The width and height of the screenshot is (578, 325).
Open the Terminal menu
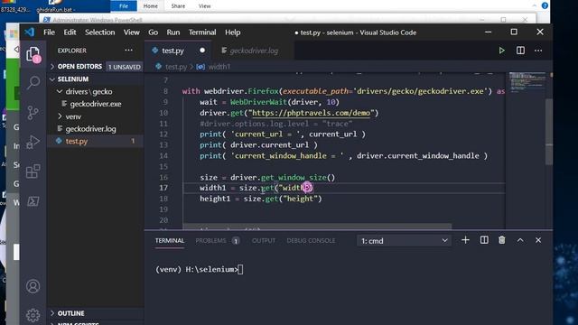(x=202, y=32)
